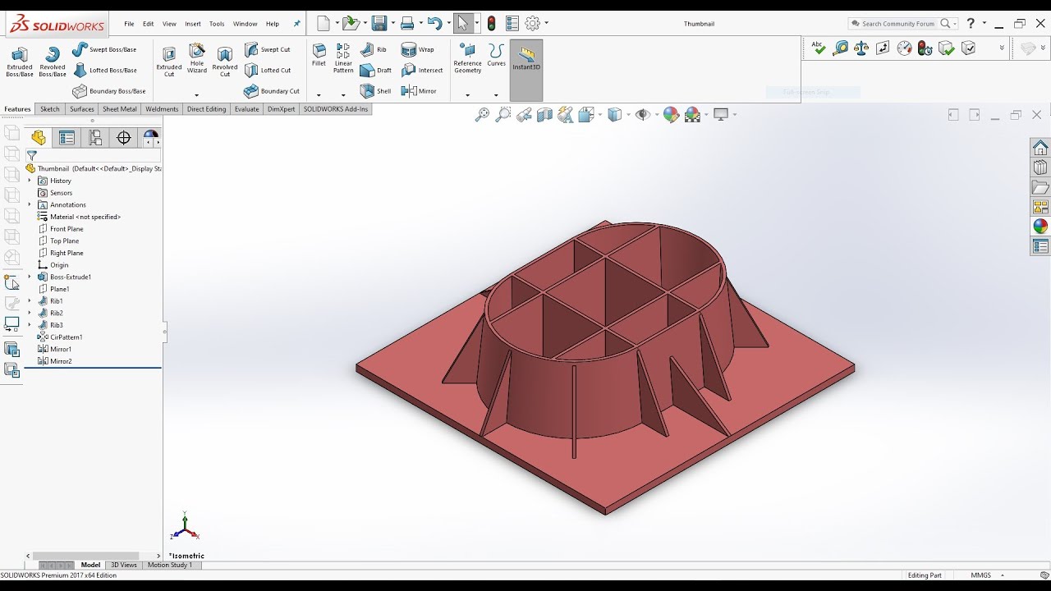Viewport: 1051px width, 591px height.
Task: Open the Evaluate tab
Action: (x=246, y=109)
